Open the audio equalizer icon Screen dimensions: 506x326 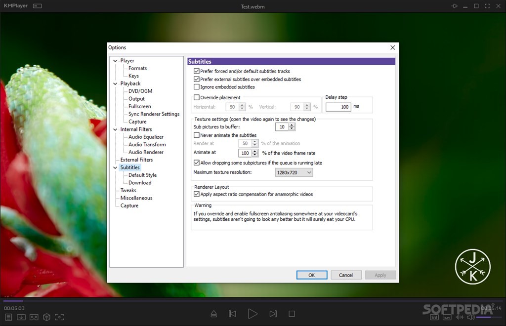460,317
